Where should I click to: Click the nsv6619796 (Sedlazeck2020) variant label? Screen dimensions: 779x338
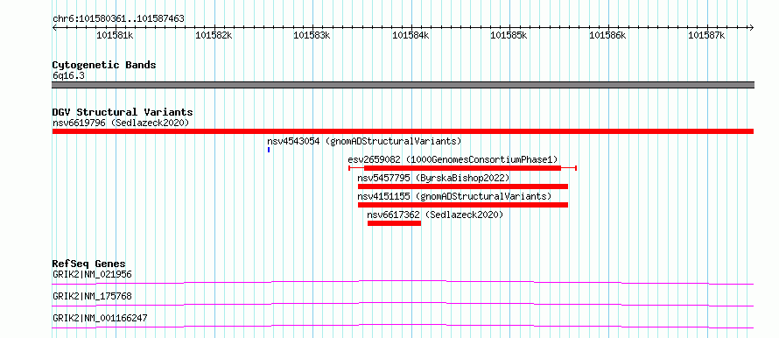click(x=121, y=123)
